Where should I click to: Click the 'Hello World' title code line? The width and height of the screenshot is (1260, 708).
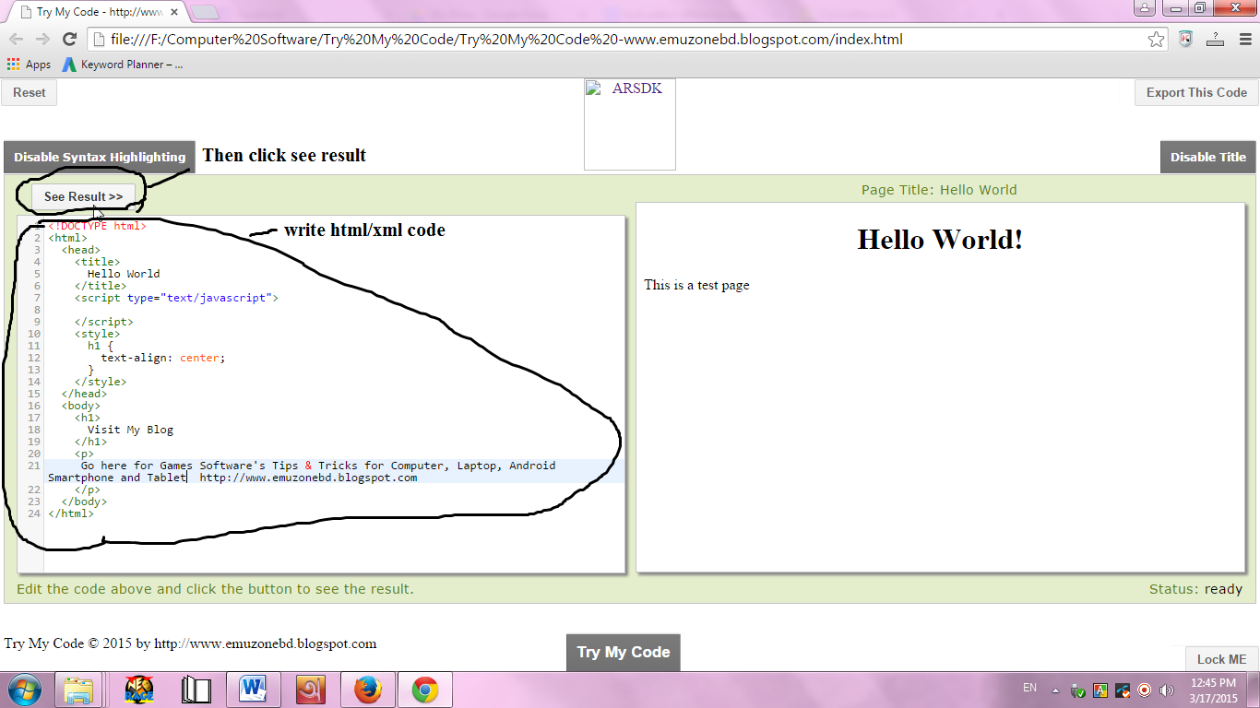click(x=124, y=274)
